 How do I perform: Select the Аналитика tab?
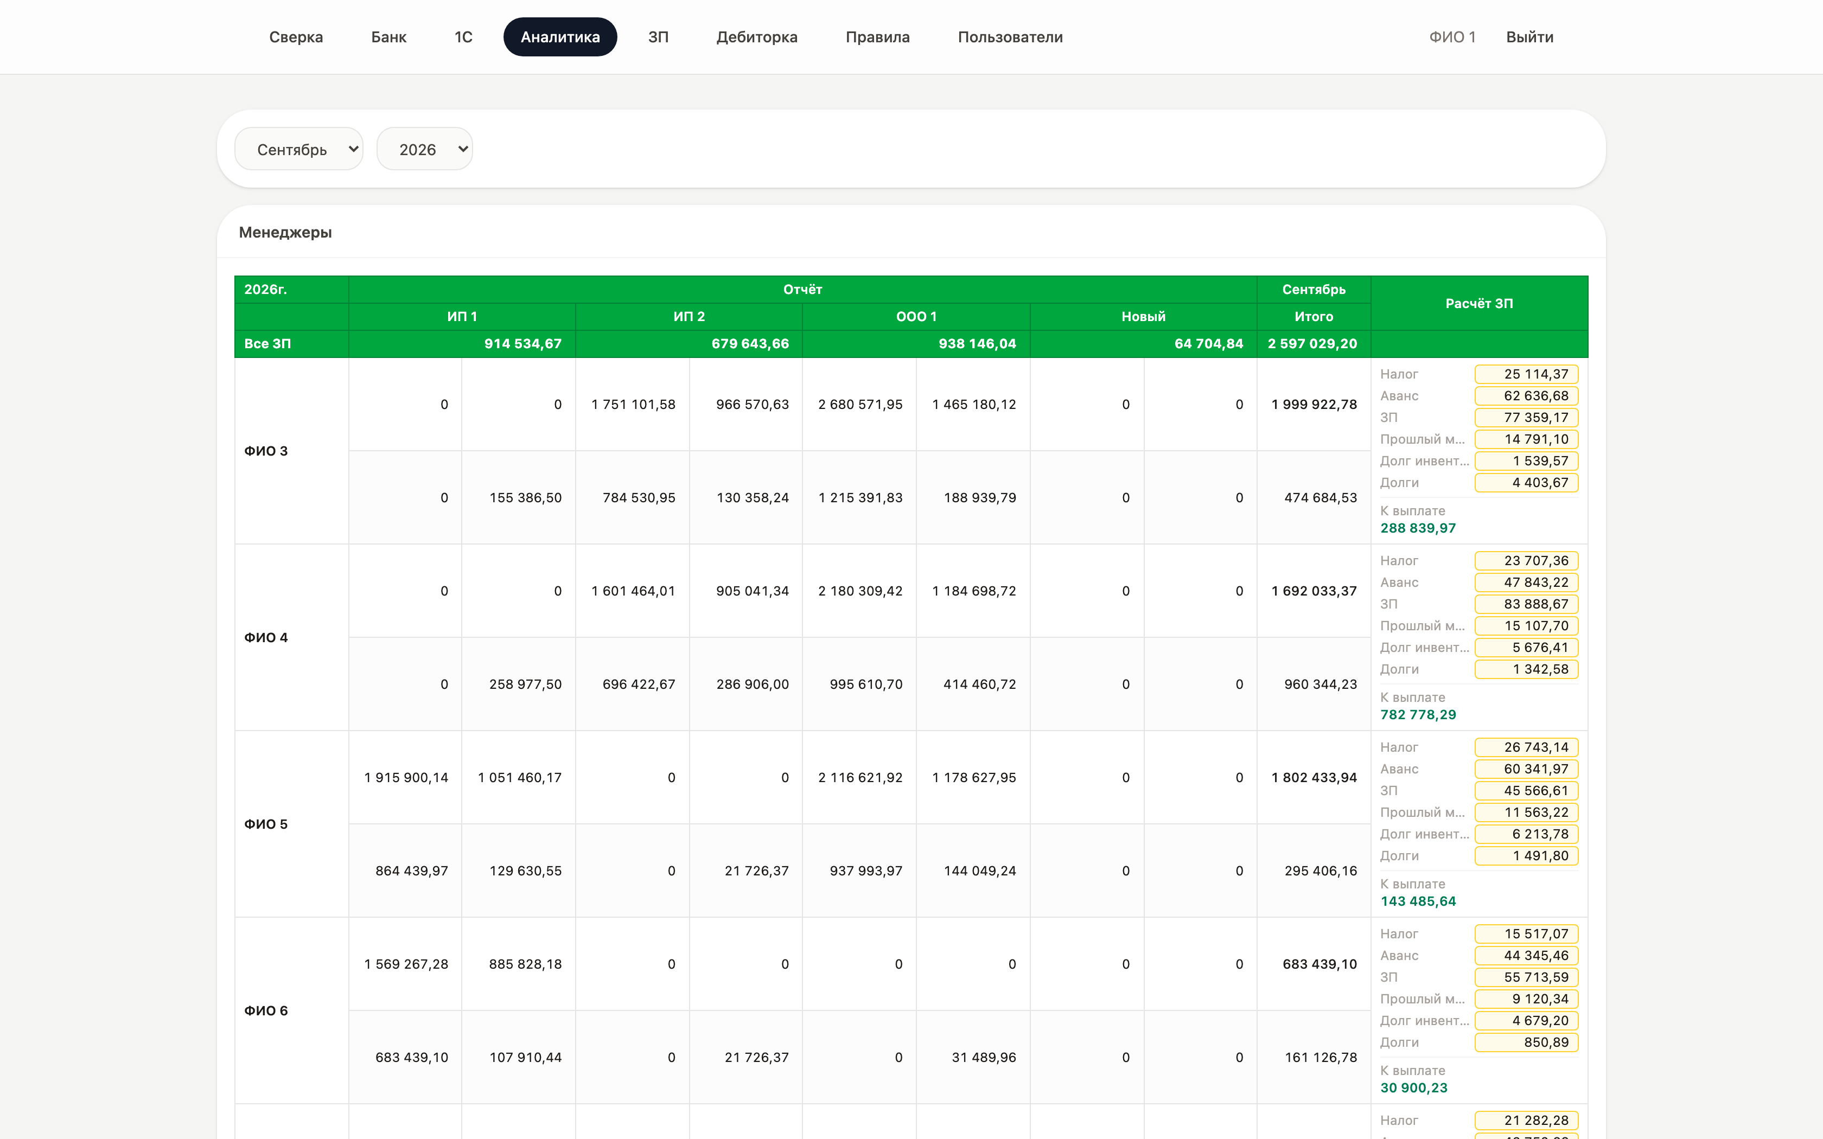(x=560, y=37)
